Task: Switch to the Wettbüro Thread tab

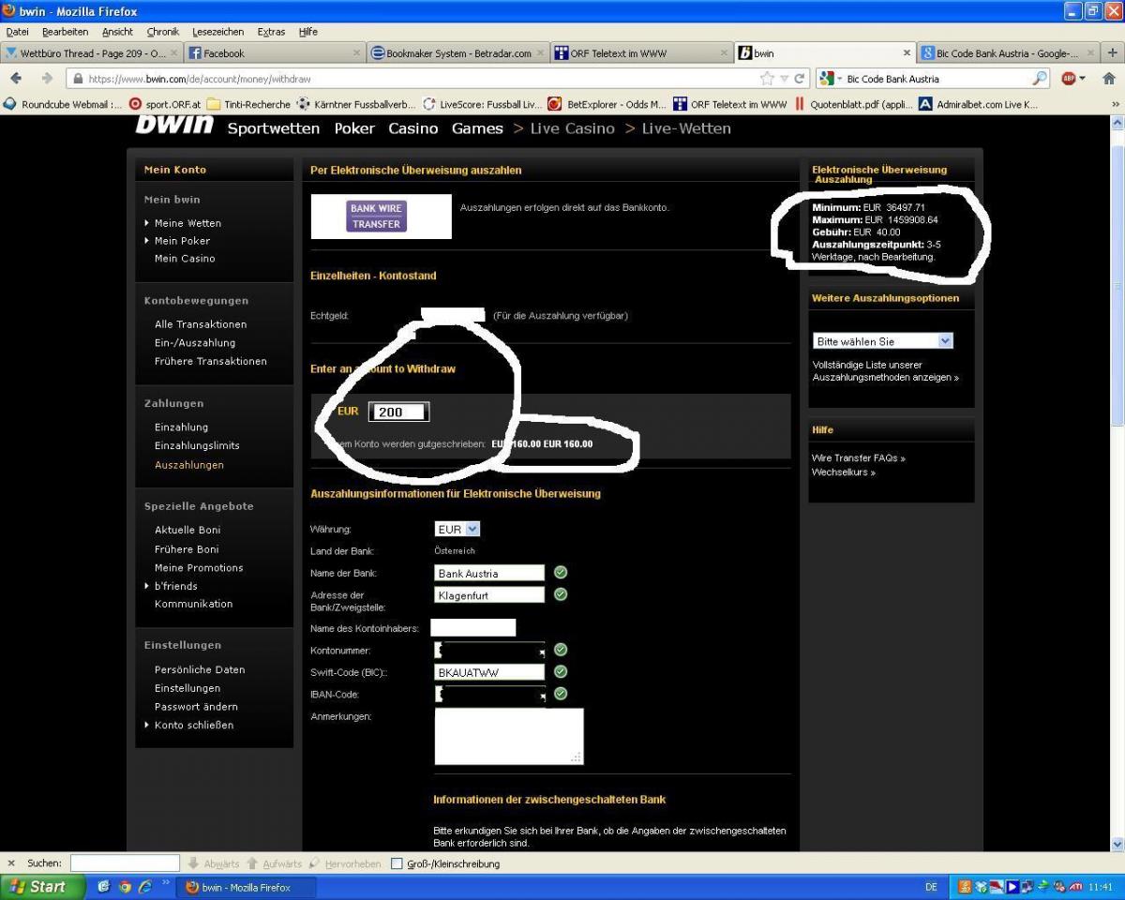Action: pyautogui.click(x=90, y=53)
